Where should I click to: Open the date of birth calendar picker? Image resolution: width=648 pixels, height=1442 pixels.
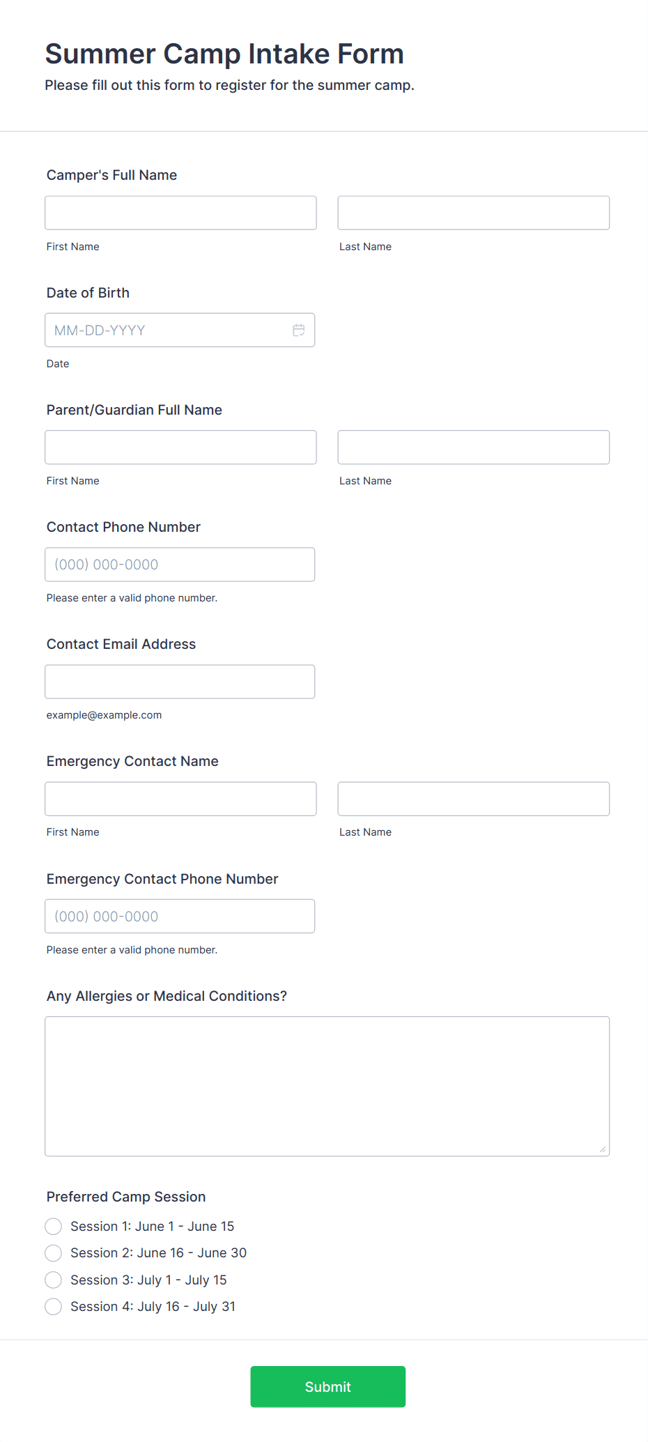pos(299,330)
